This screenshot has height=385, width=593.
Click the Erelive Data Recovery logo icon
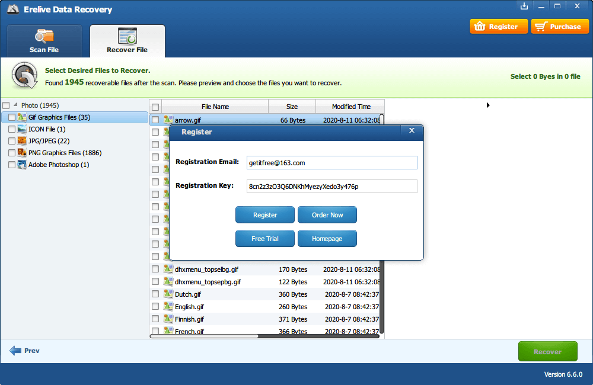click(13, 9)
